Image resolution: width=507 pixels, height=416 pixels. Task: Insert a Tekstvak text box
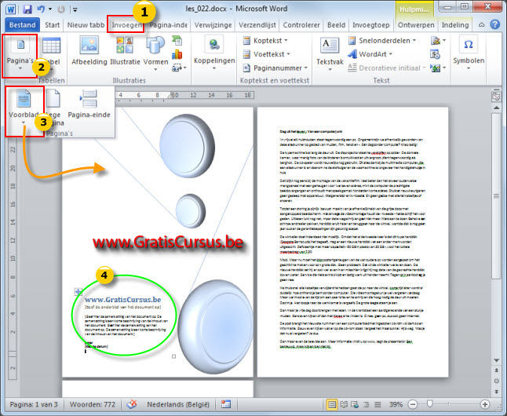[330, 54]
